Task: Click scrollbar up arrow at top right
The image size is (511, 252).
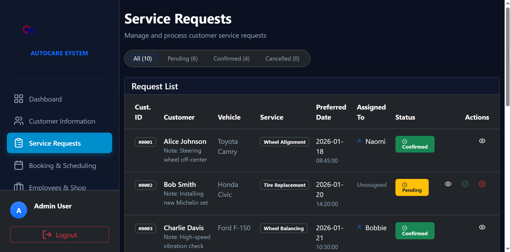Action: tap(508, 3)
